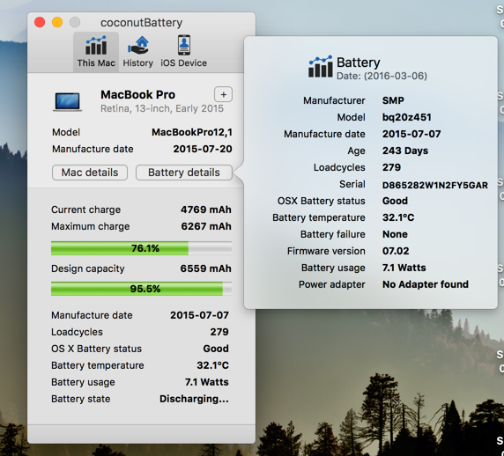Click popover Manufacture date 2015-07-07 value
The width and height of the screenshot is (504, 456).
point(411,134)
